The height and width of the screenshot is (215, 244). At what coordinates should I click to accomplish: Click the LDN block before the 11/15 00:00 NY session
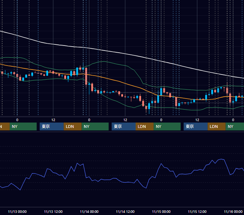[x=145, y=126]
